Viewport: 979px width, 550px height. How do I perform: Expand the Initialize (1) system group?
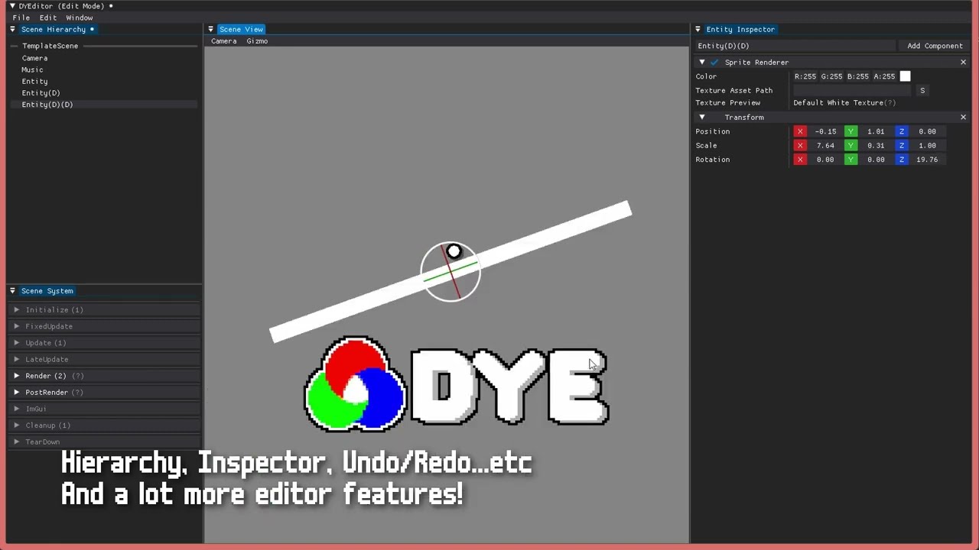[17, 309]
